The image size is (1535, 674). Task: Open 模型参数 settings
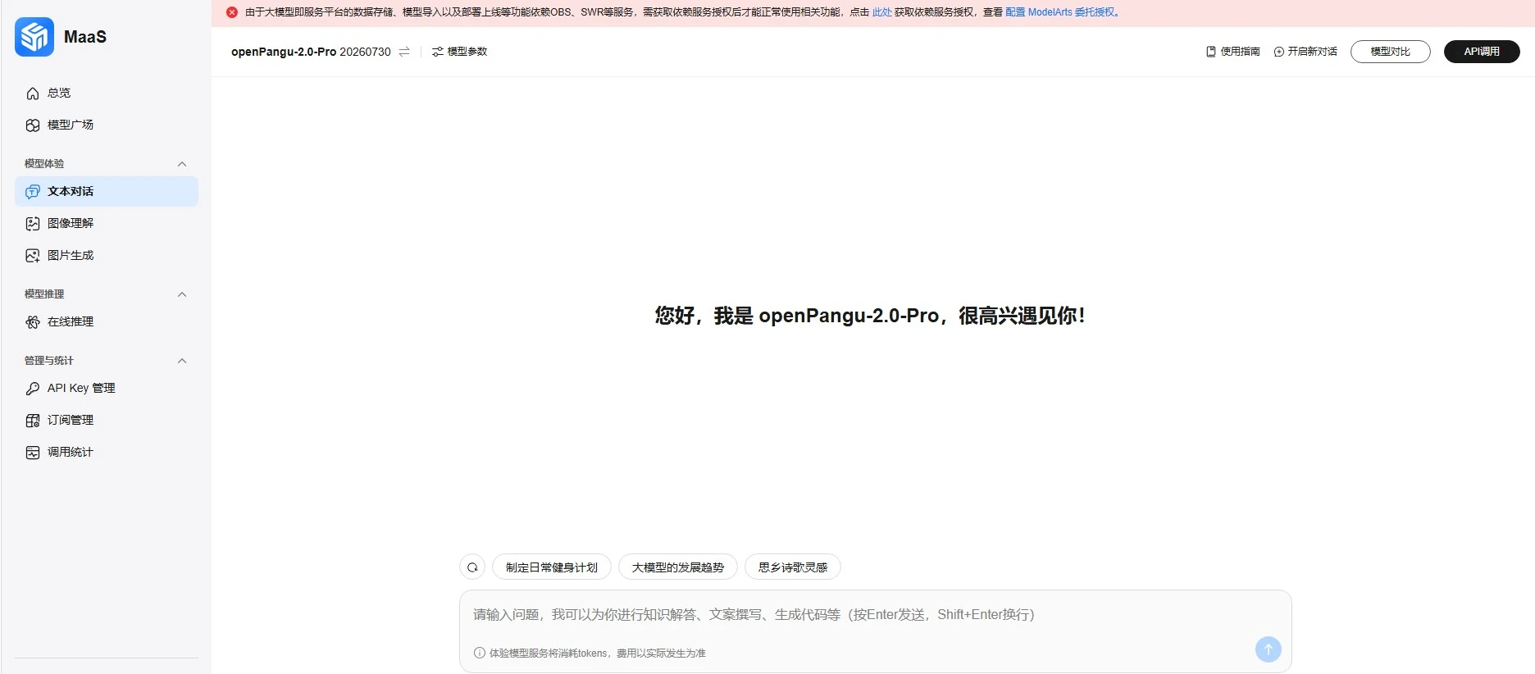click(x=460, y=52)
